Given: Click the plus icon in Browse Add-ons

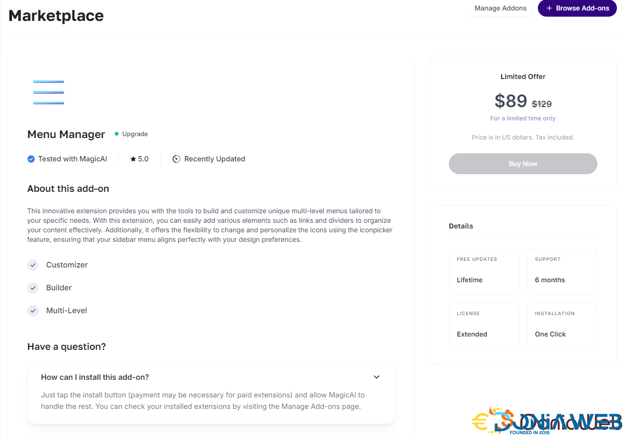Looking at the screenshot, I should pos(549,8).
